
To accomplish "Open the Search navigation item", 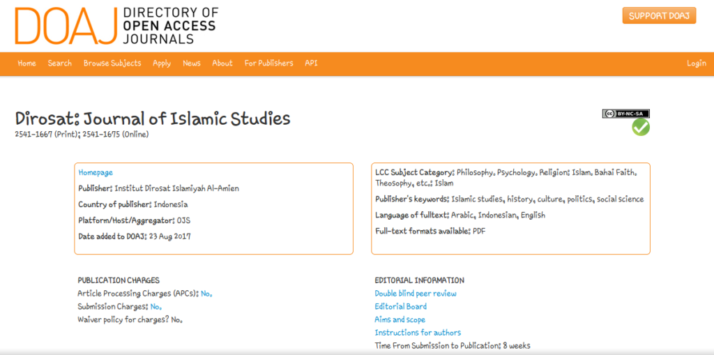I will tap(60, 63).
